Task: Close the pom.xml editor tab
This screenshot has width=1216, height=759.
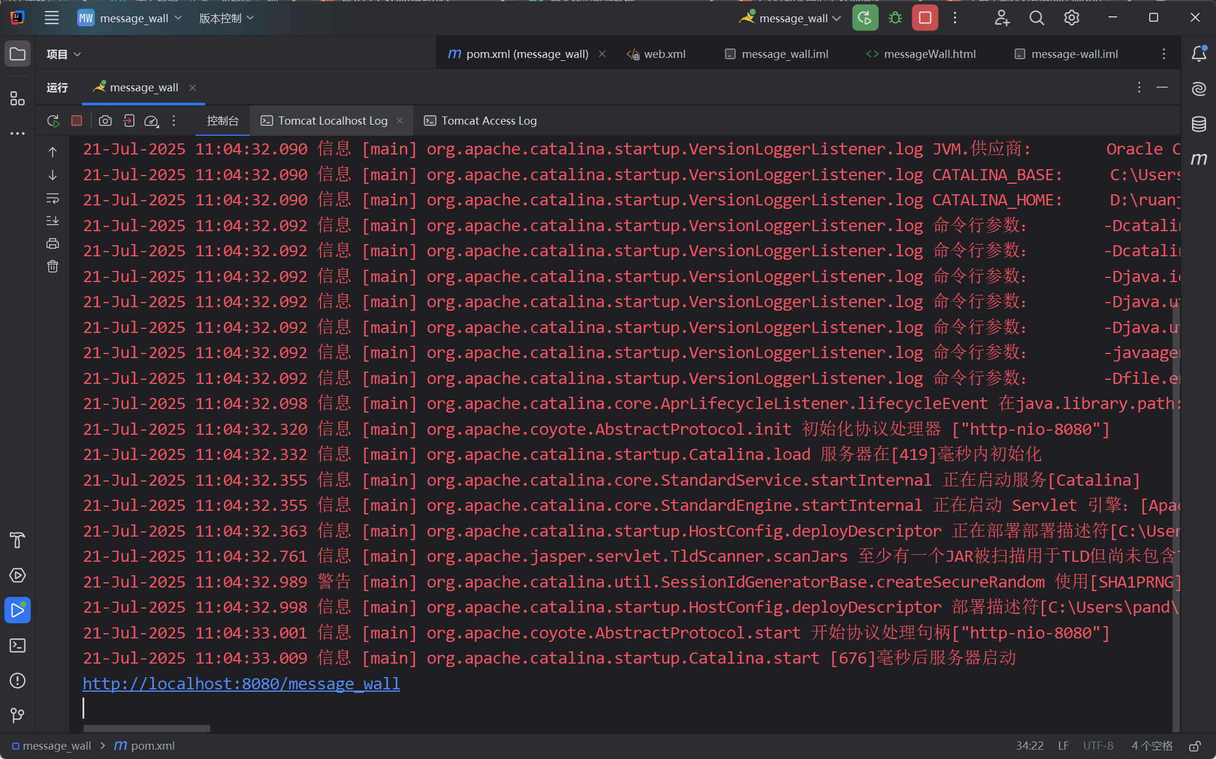Action: tap(602, 54)
